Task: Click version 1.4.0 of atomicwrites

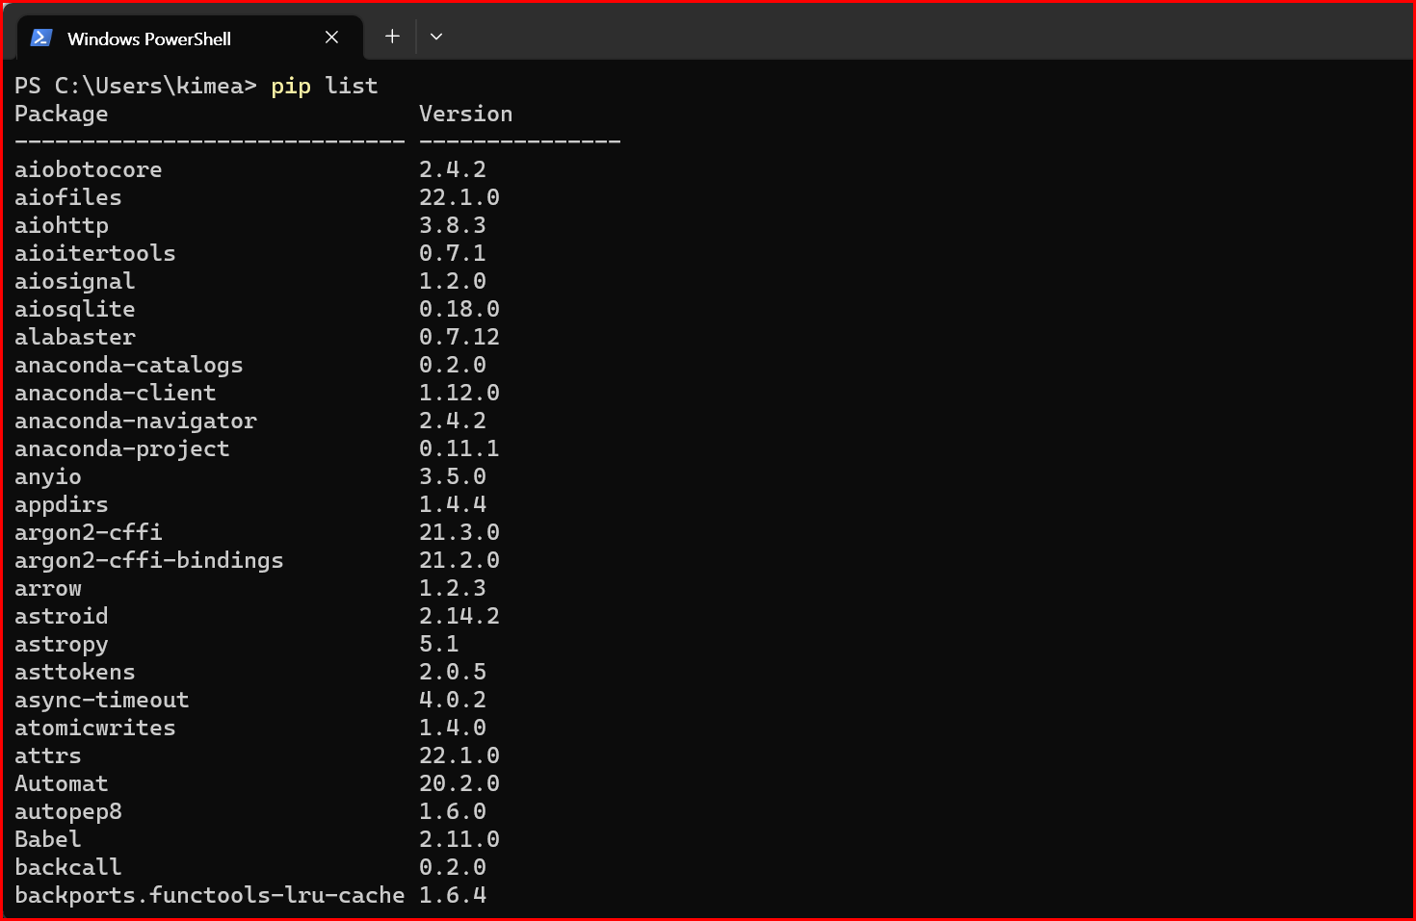Action: (452, 728)
